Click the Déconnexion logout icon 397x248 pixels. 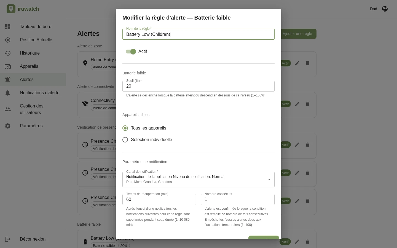(x=8, y=239)
